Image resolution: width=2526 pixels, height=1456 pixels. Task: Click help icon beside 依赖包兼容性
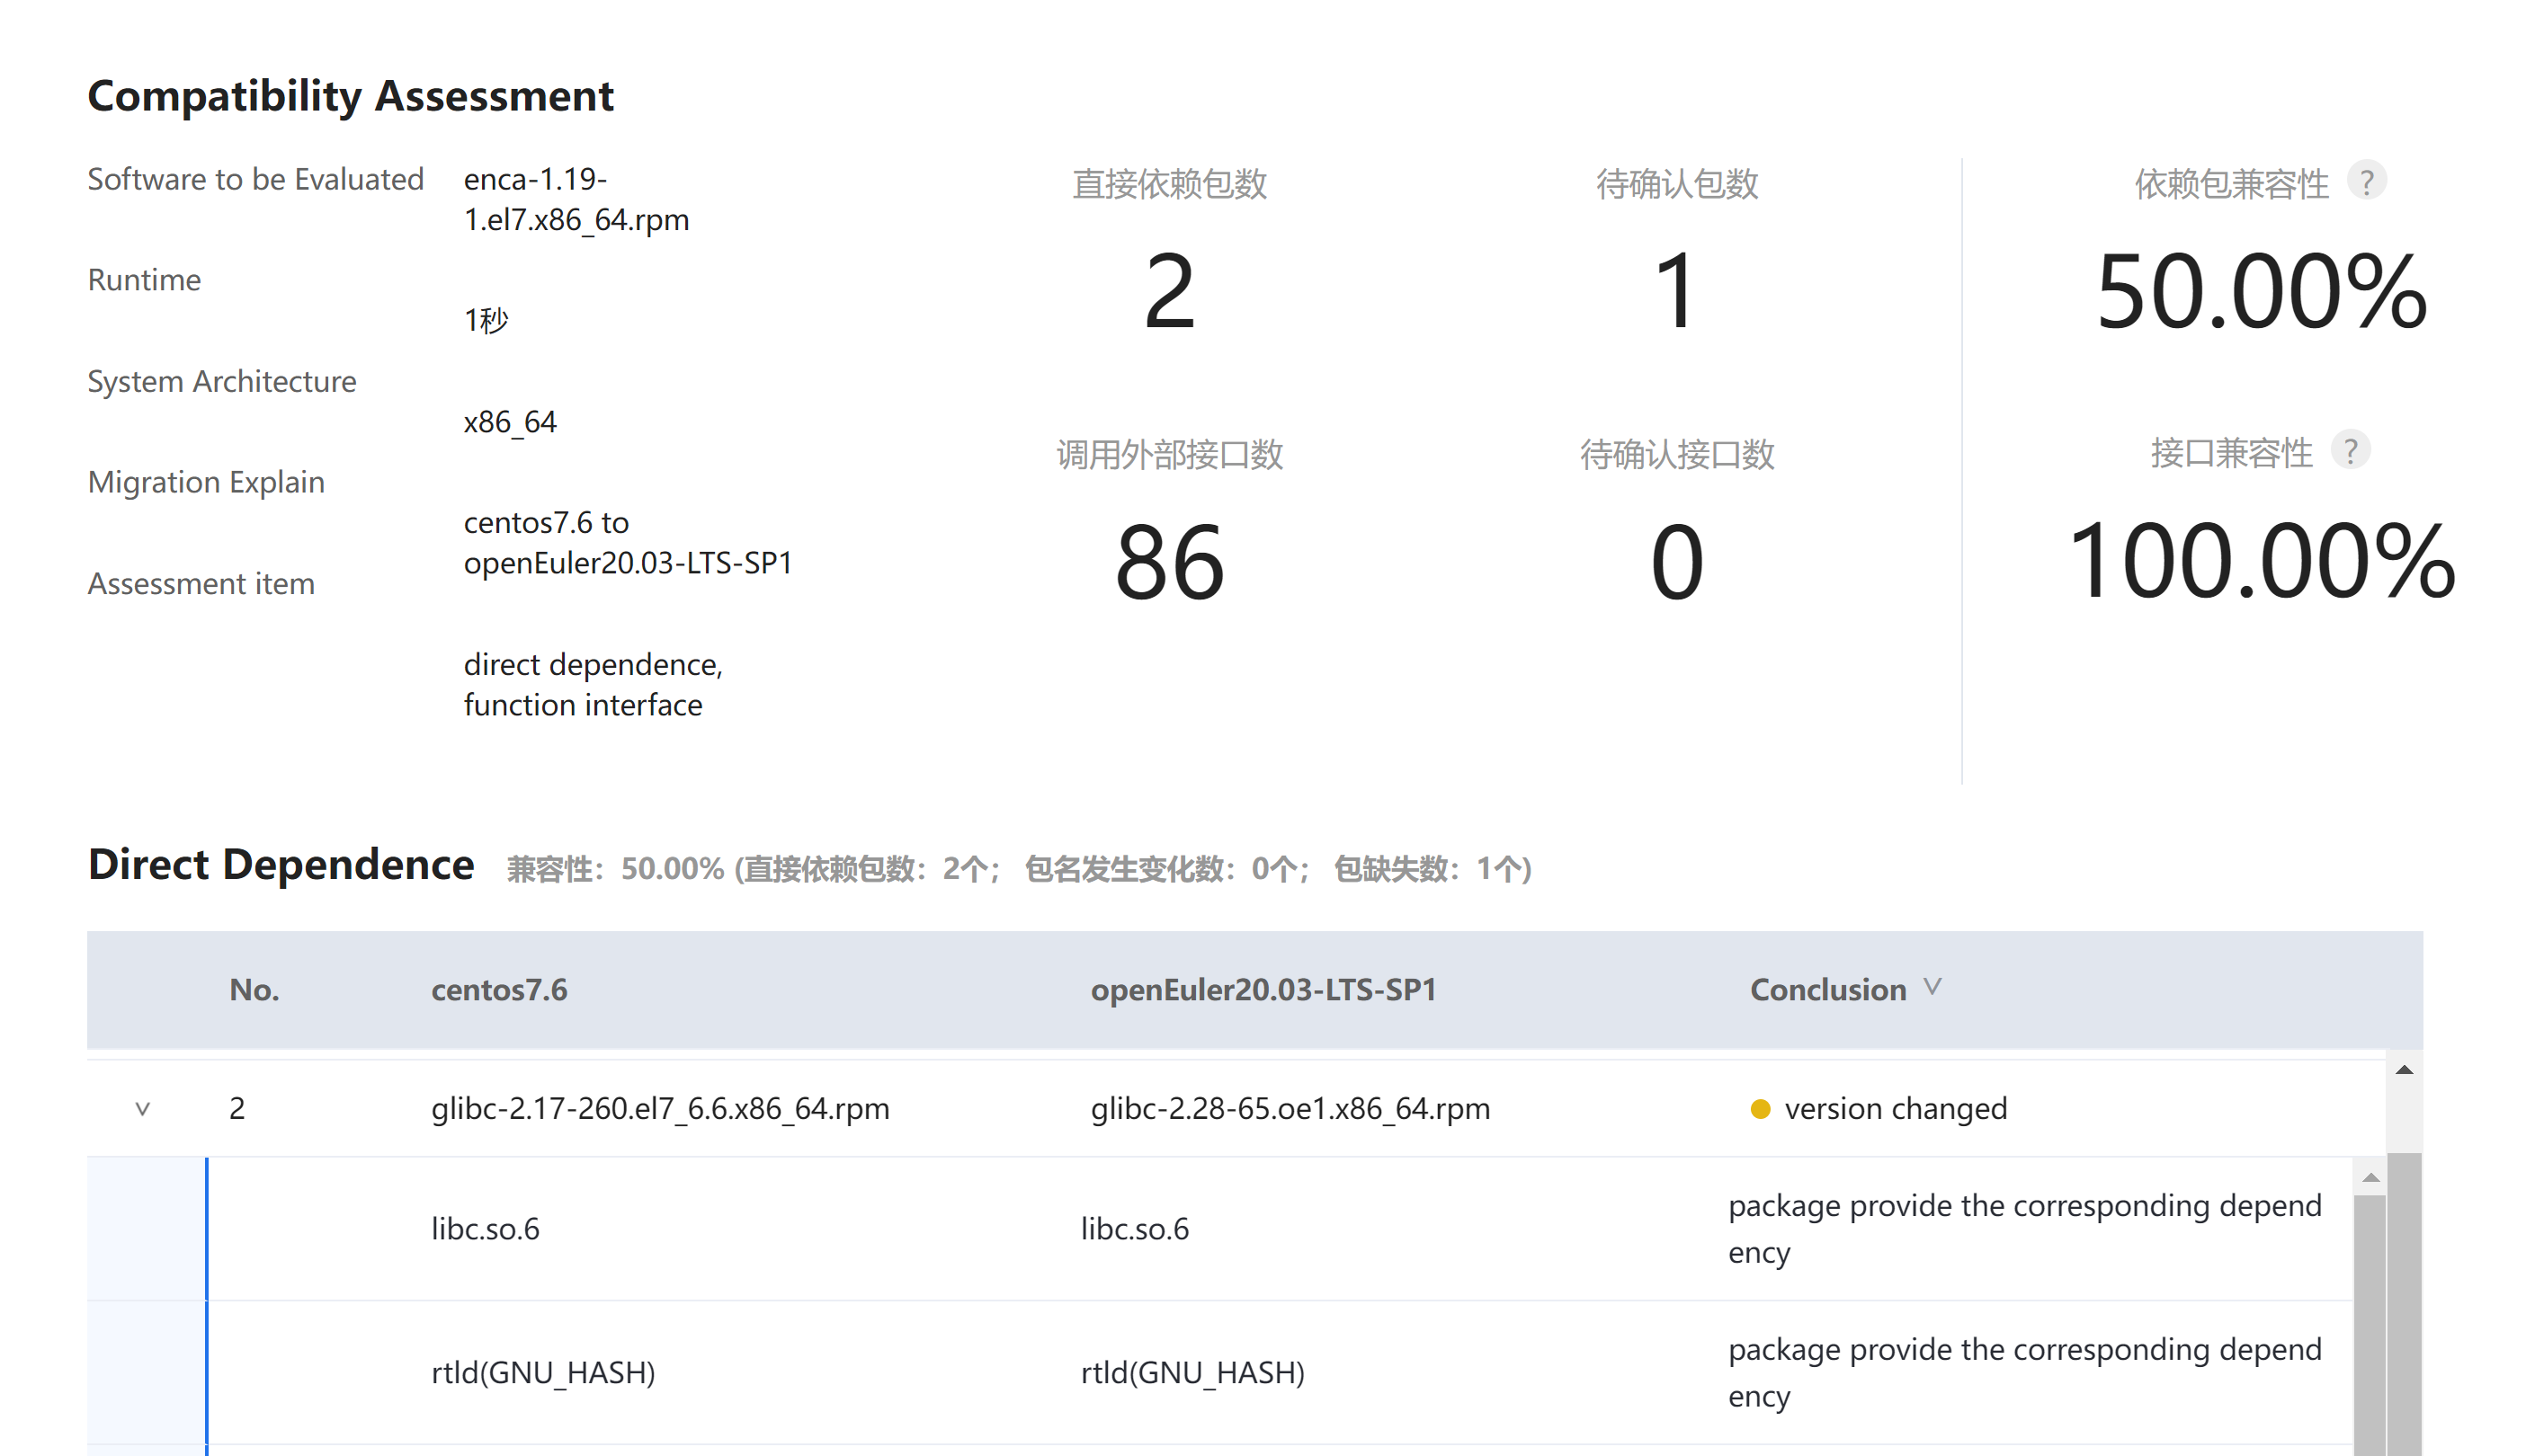2366,181
